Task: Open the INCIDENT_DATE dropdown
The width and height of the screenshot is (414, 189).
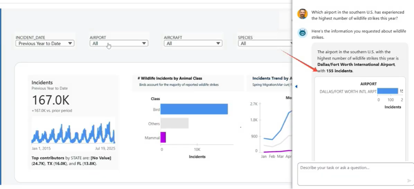Action: click(45, 44)
